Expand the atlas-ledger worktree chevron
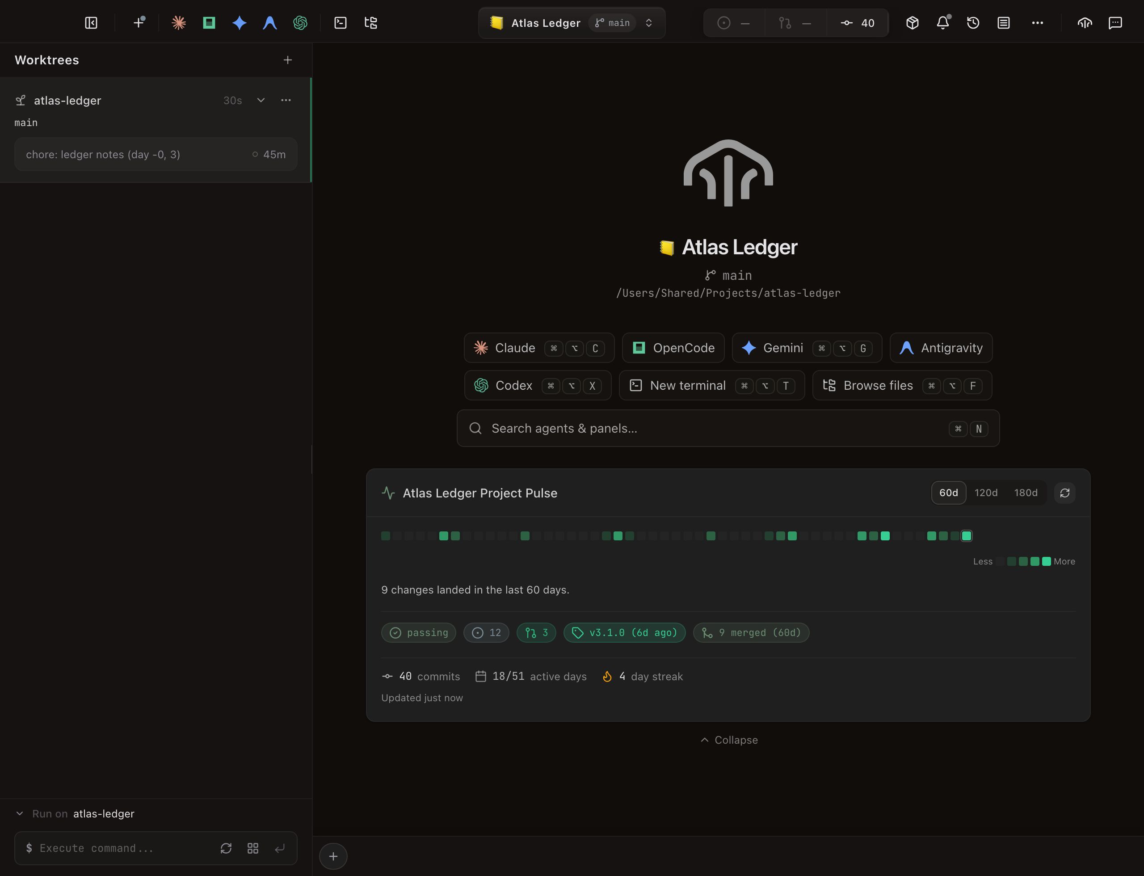 pos(261,100)
